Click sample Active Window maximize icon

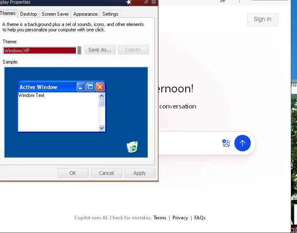pyautogui.click(x=90, y=87)
